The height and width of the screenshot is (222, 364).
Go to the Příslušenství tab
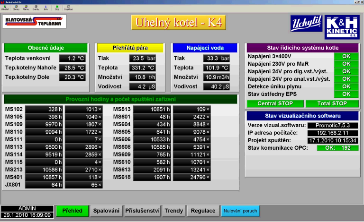pos(142,211)
